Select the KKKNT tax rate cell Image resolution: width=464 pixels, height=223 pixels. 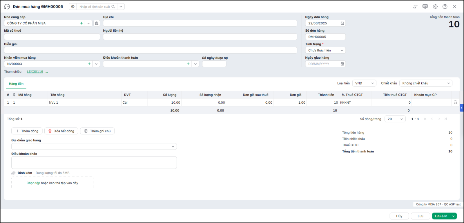(x=355, y=102)
